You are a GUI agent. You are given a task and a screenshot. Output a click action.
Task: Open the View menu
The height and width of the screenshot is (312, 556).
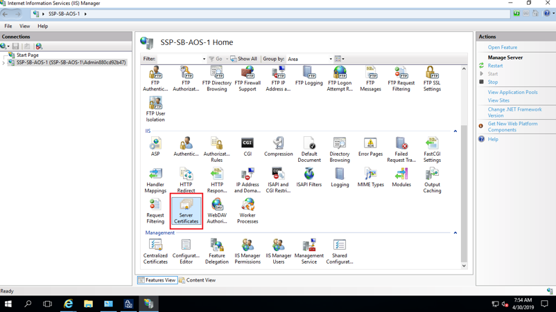24,26
